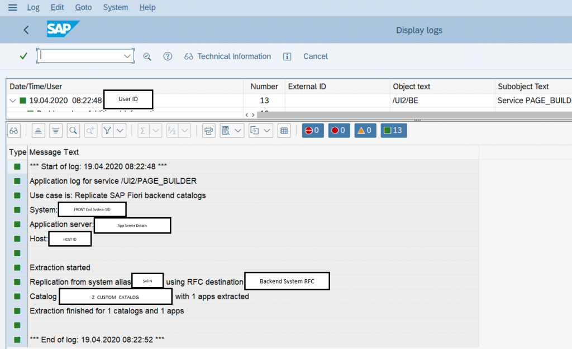The image size is (572, 349).
Task: Click the Cancel button
Action: tap(316, 56)
